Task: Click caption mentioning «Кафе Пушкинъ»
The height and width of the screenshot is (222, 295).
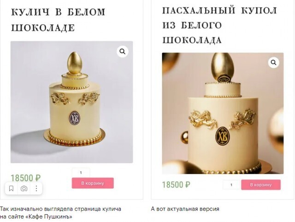Action: pyautogui.click(x=60, y=213)
